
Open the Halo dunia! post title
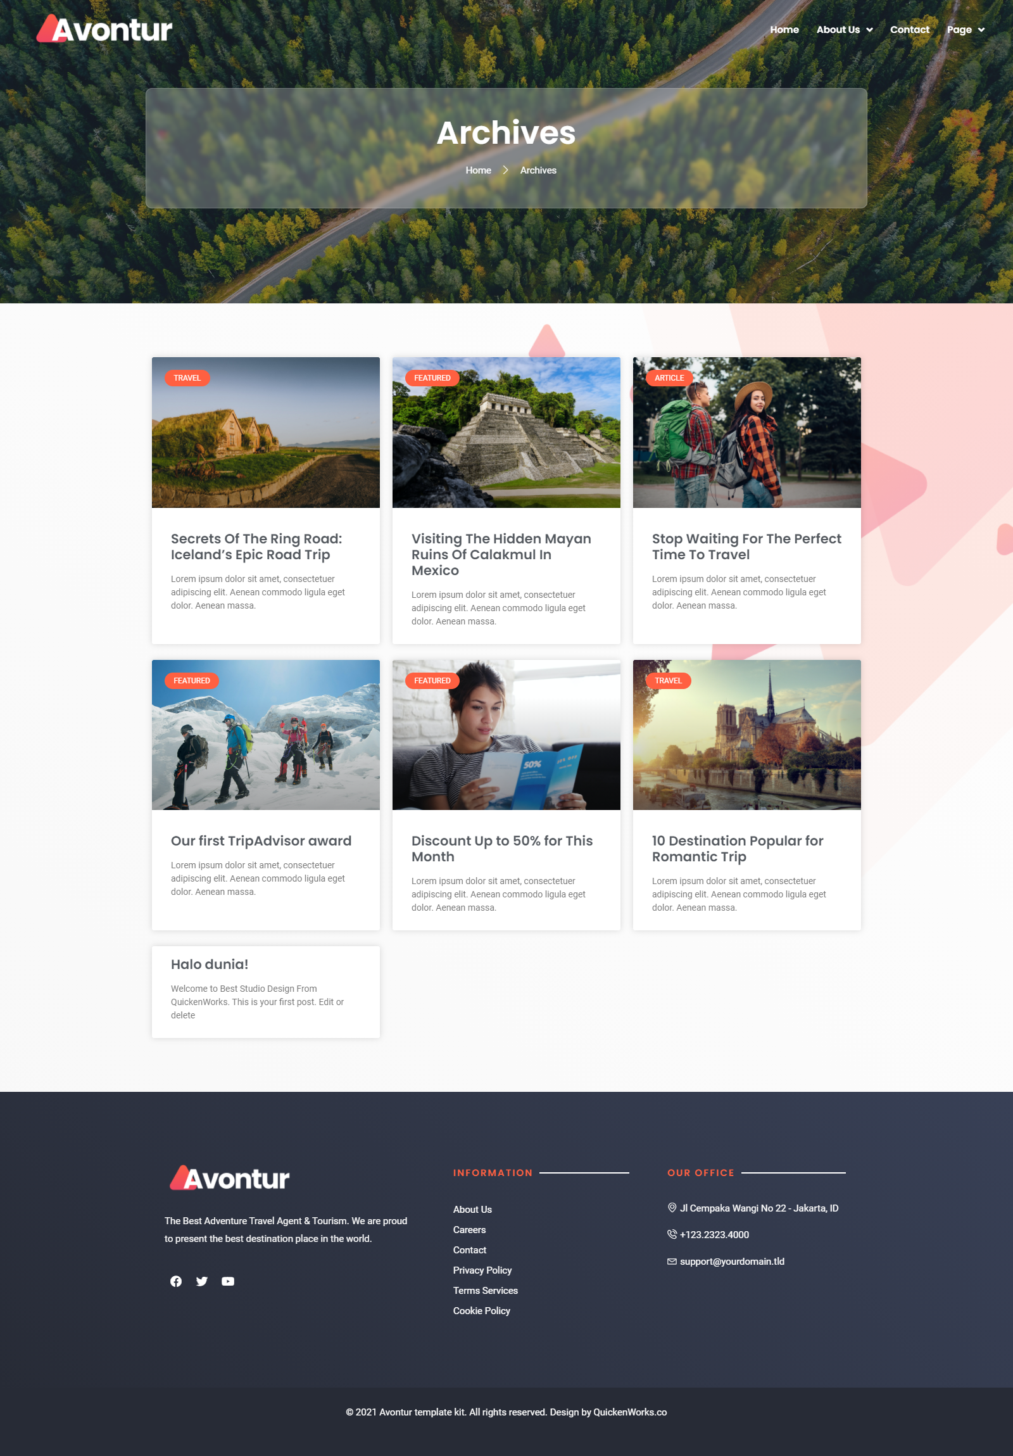(x=209, y=964)
